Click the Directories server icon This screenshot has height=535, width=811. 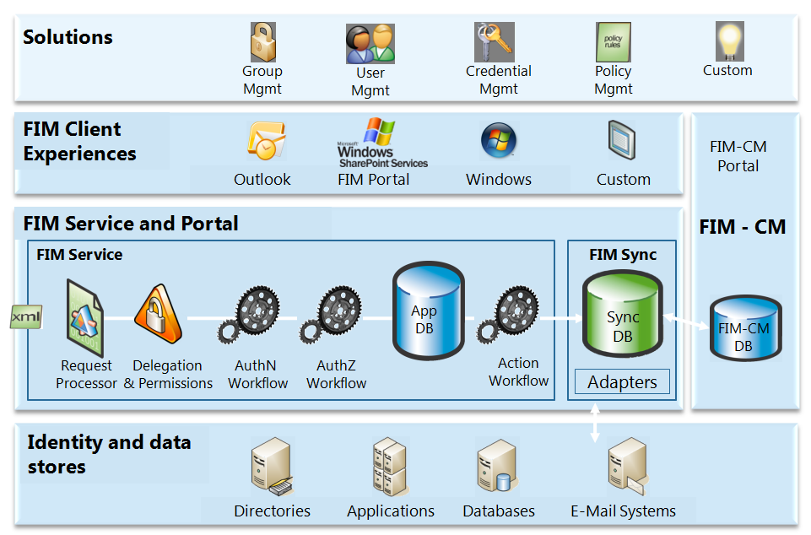coord(272,471)
